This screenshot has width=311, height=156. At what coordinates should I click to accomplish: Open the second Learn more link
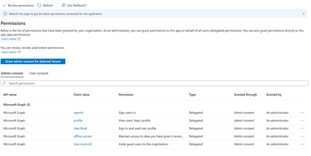9,52
